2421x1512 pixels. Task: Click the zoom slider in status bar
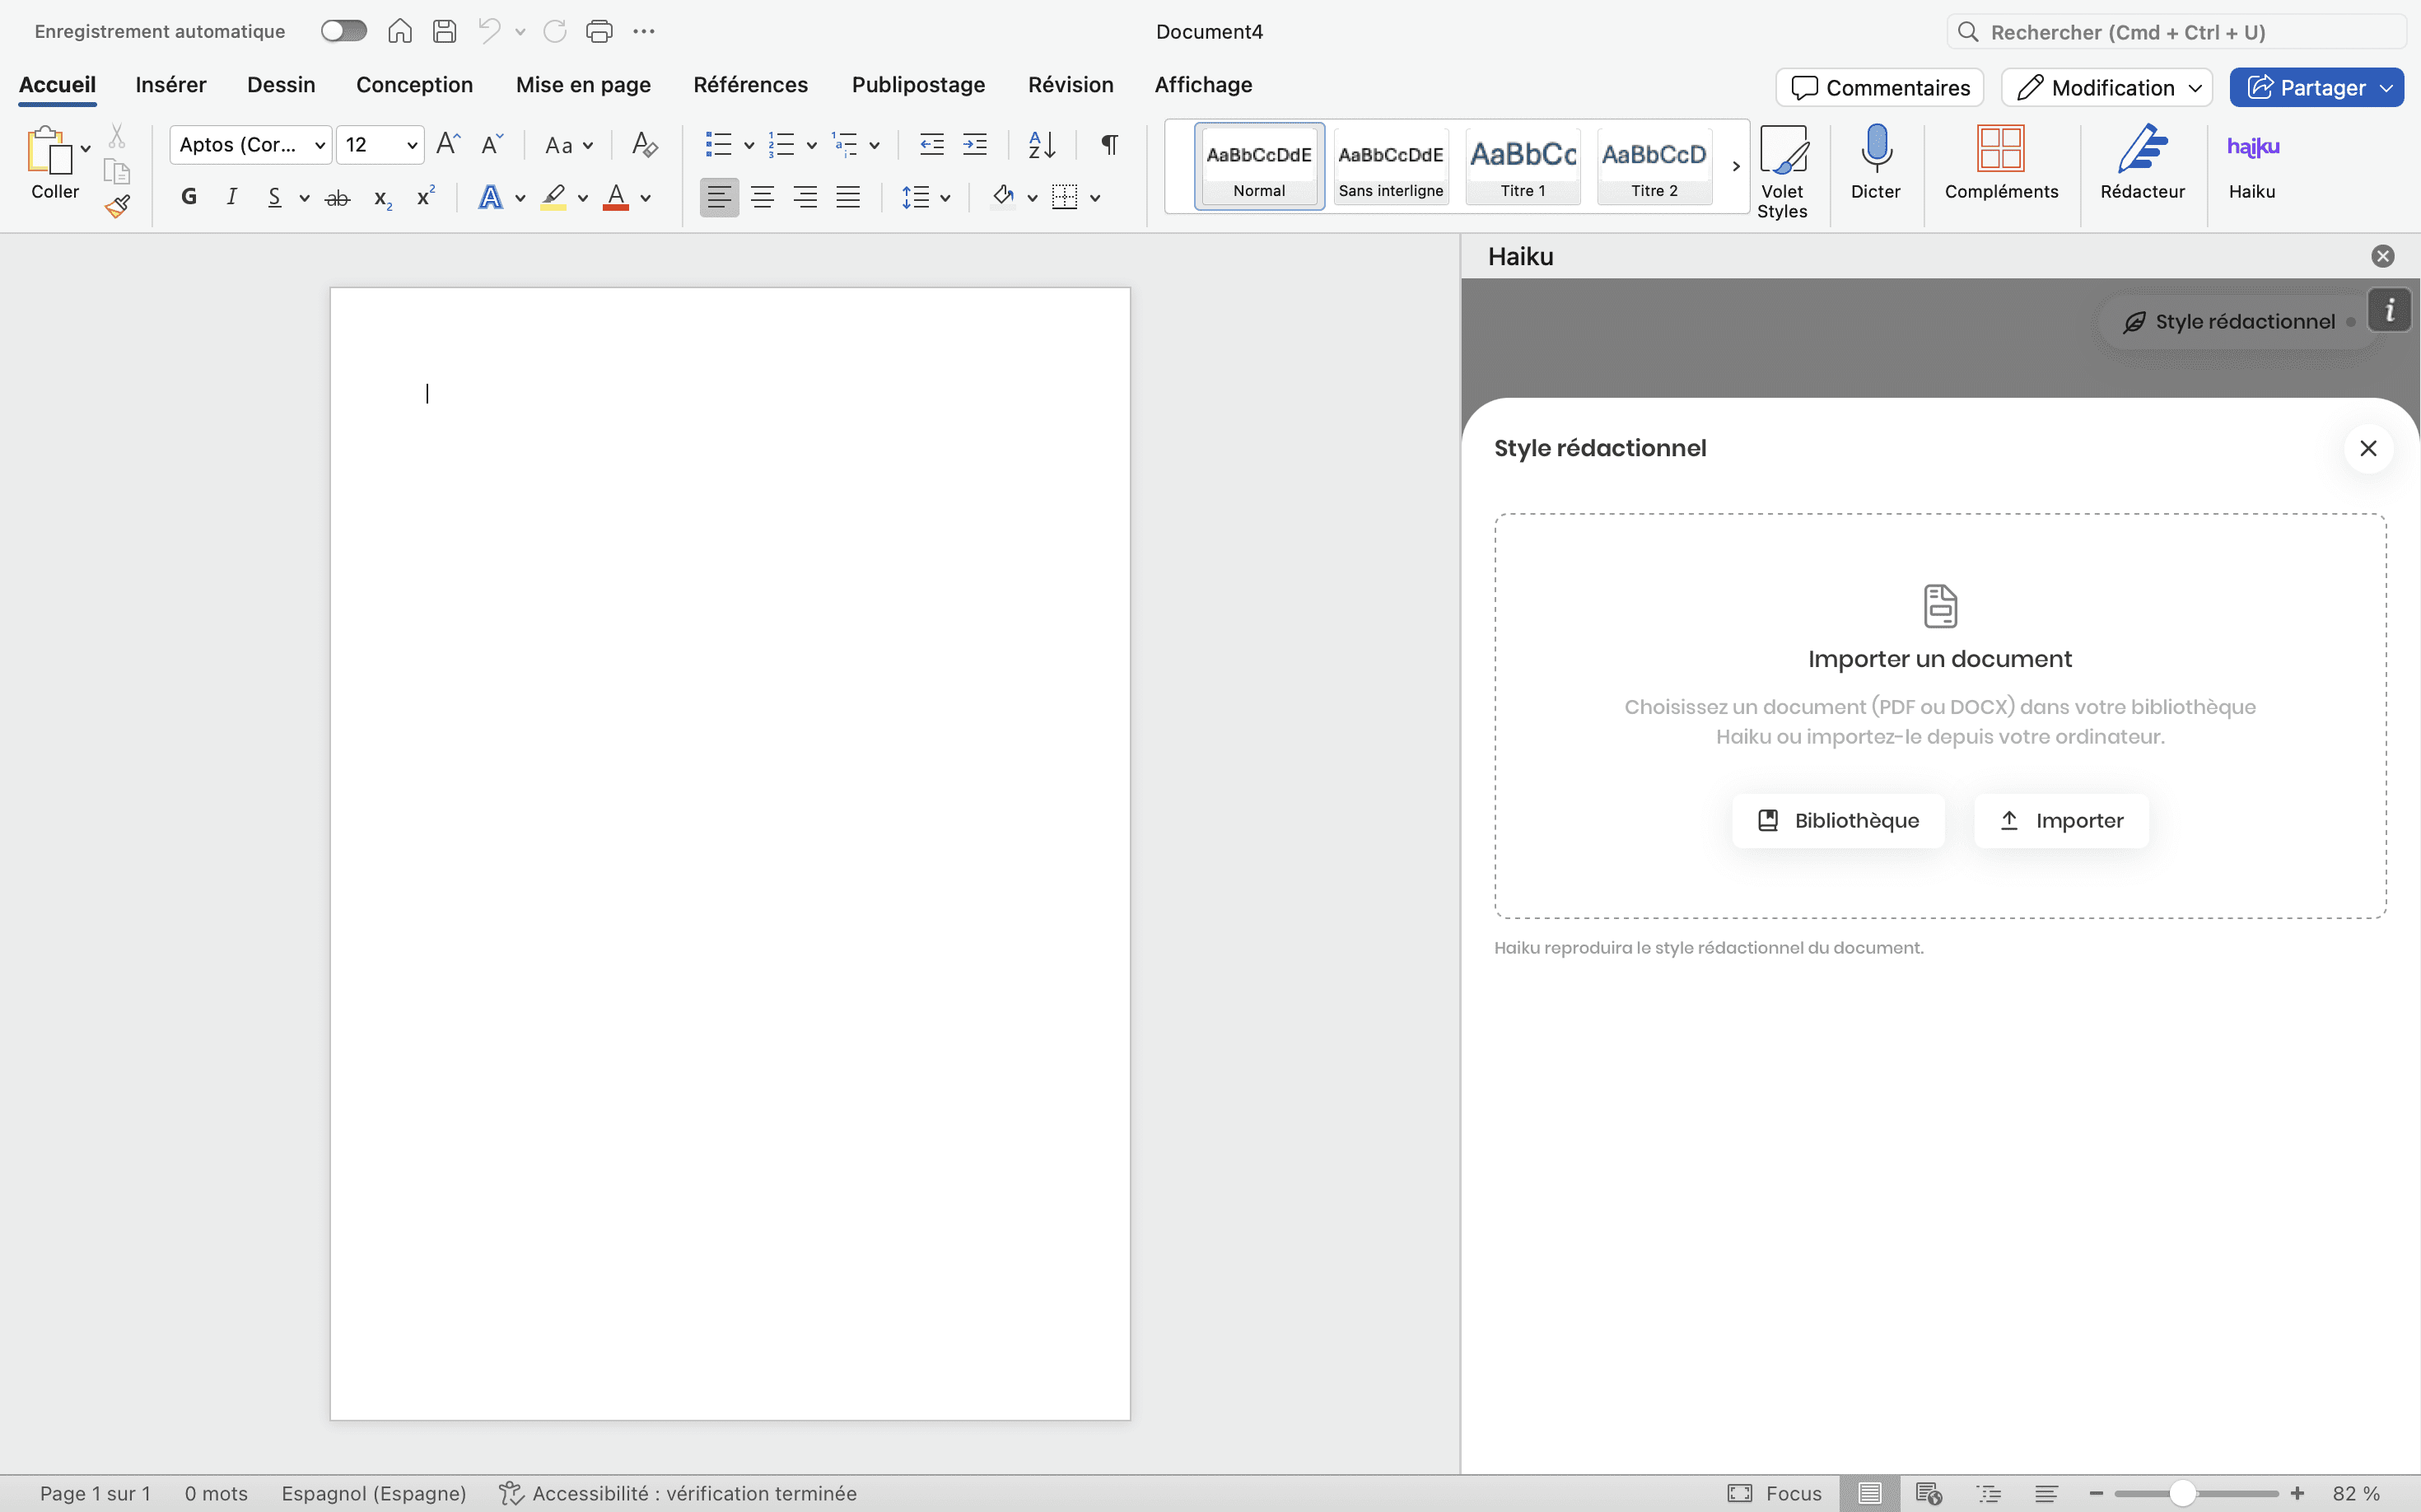(x=2182, y=1493)
